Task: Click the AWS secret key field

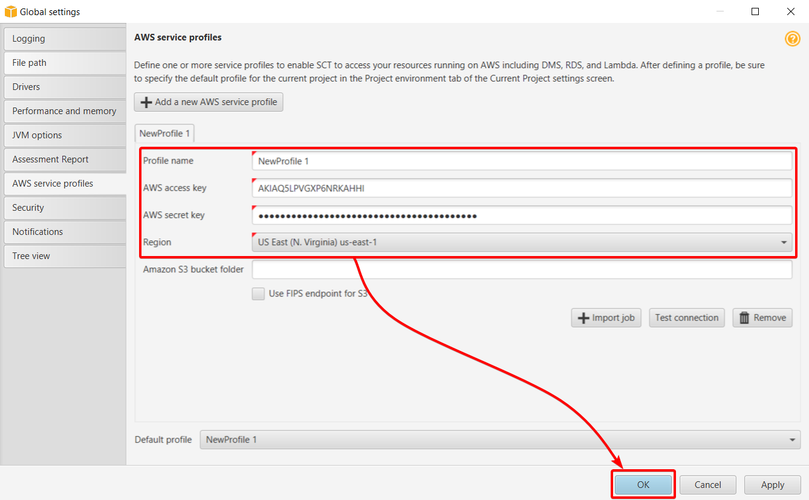Action: click(x=522, y=215)
